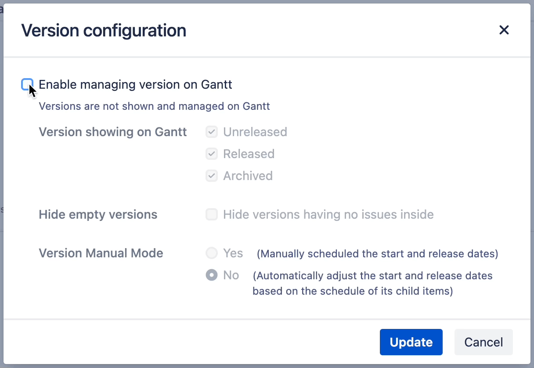Screen dimensions: 534x368
Task: Click the Yes option text
Action: 233,253
